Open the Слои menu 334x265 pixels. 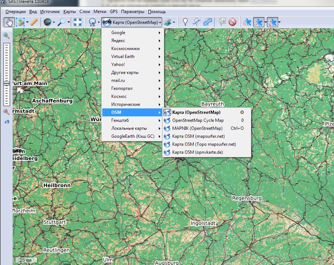coord(84,12)
